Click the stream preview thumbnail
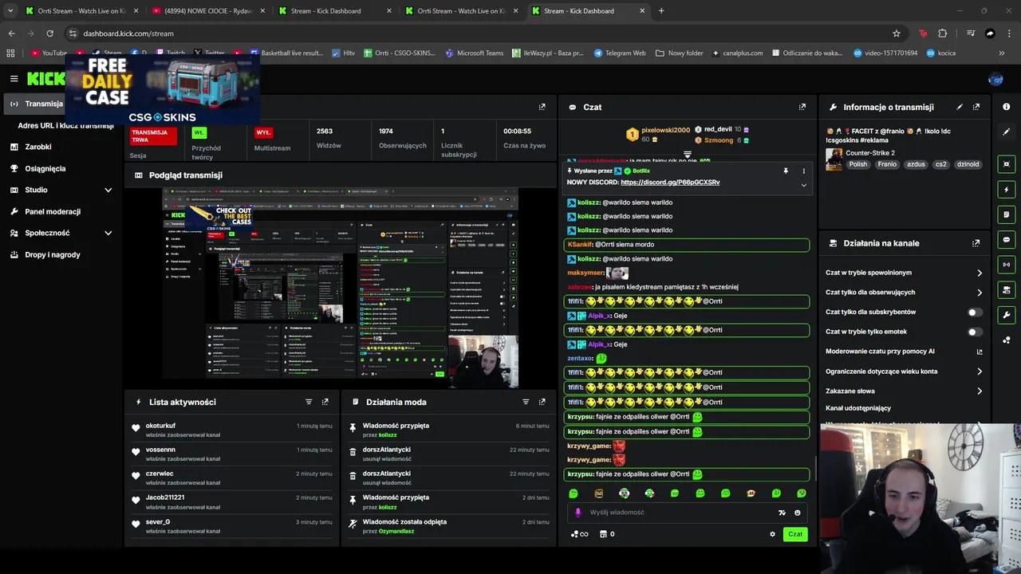The image size is (1021, 574). pos(341,288)
